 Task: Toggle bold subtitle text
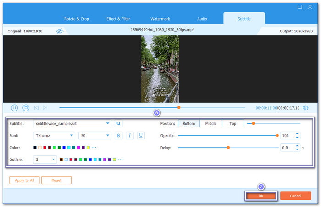(118, 136)
